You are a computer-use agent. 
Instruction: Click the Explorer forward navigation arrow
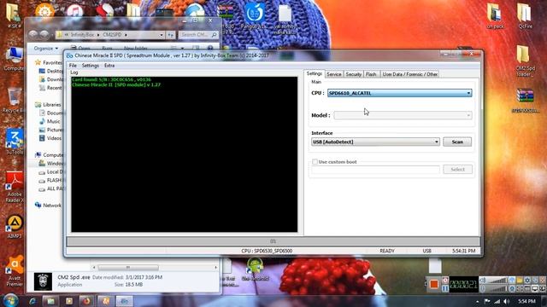pos(44,34)
